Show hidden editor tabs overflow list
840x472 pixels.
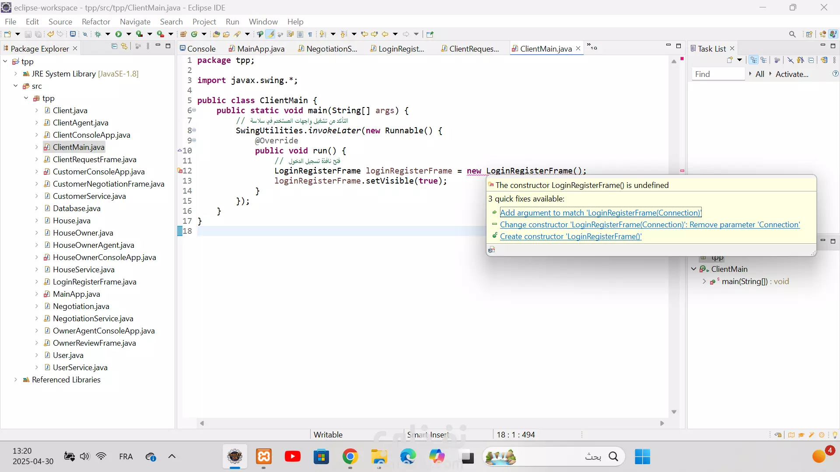coord(592,47)
